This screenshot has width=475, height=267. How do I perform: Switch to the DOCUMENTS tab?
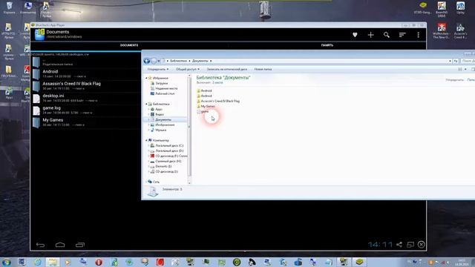click(129, 45)
